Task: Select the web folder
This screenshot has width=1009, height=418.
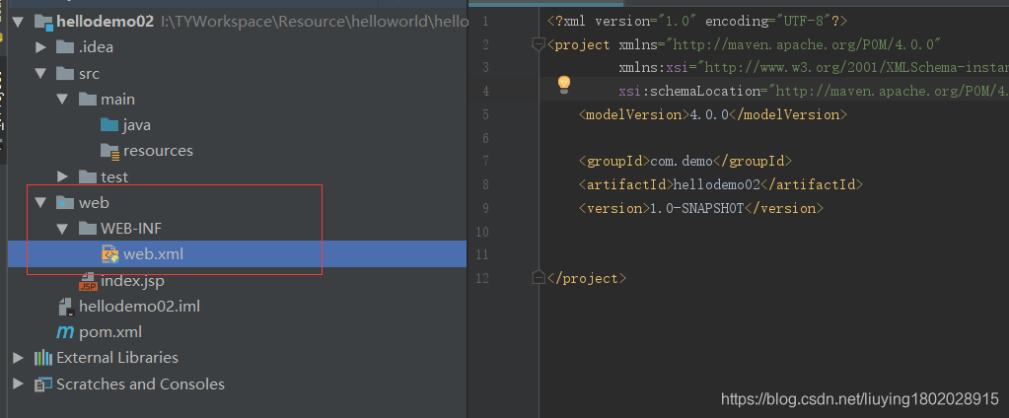Action: (94, 202)
